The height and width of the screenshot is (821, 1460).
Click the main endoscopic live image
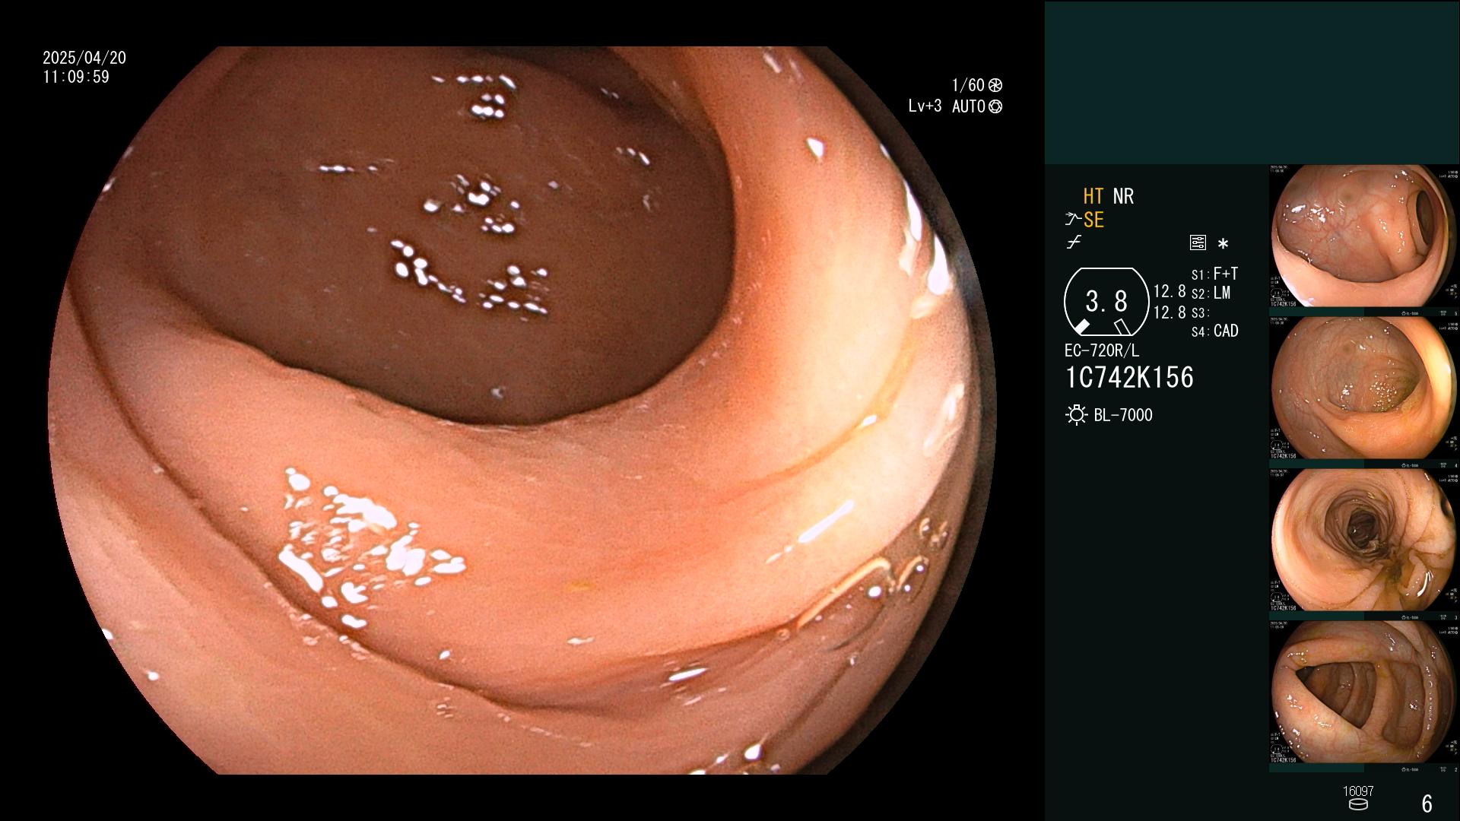click(522, 410)
